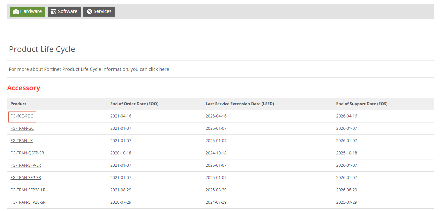Open the FG-TRAN-SFP-SR product link
The height and width of the screenshot is (211, 444).
tap(26, 178)
